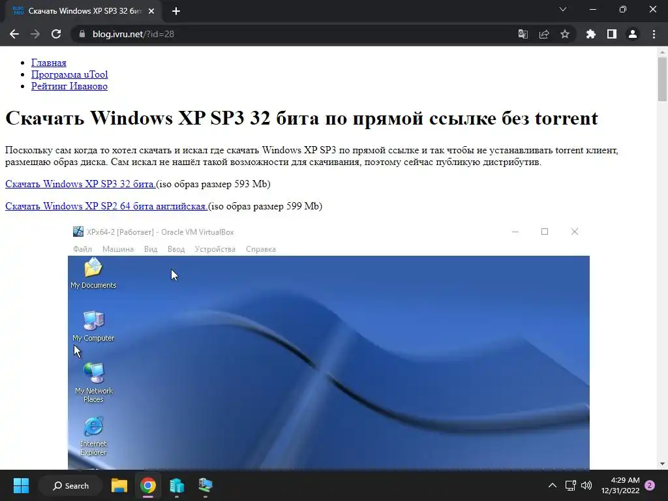
Task: Open the computer app icon on taskbar
Action: pyautogui.click(x=205, y=485)
